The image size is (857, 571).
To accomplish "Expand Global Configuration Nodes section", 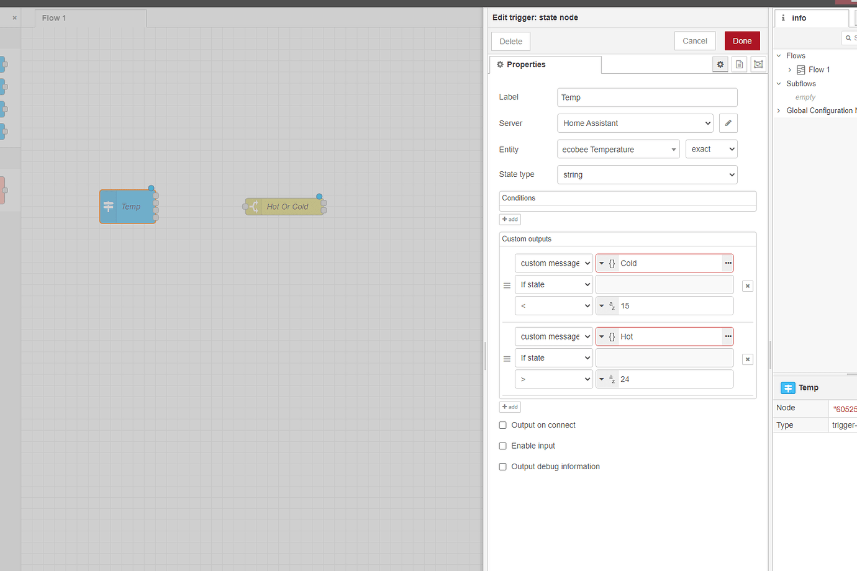I will click(x=779, y=110).
